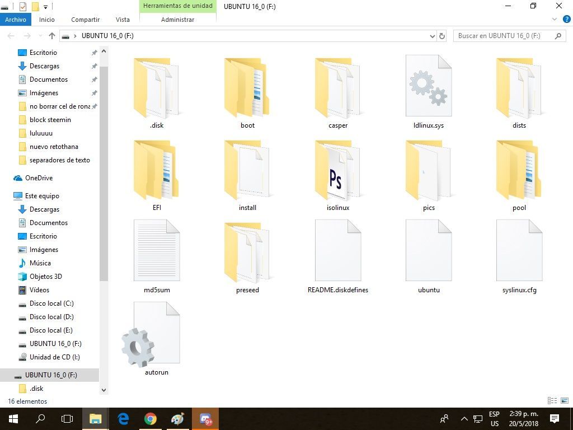Open separadores de texto folder
This screenshot has height=430, width=573.
coord(59,160)
